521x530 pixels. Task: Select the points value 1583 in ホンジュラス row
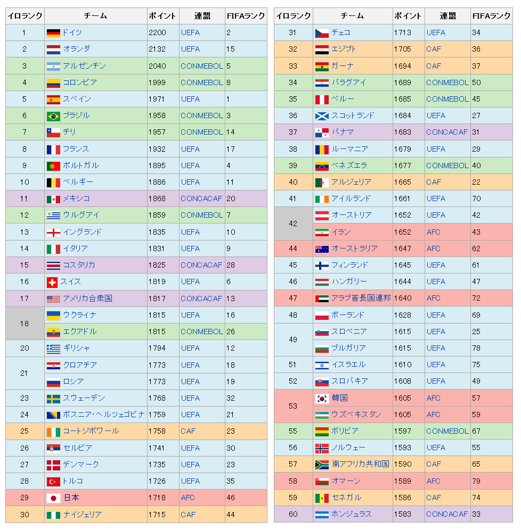click(x=403, y=515)
